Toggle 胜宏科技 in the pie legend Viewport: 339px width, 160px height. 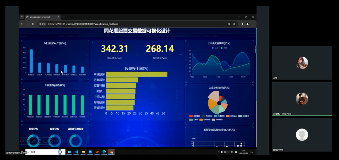click(207, 116)
